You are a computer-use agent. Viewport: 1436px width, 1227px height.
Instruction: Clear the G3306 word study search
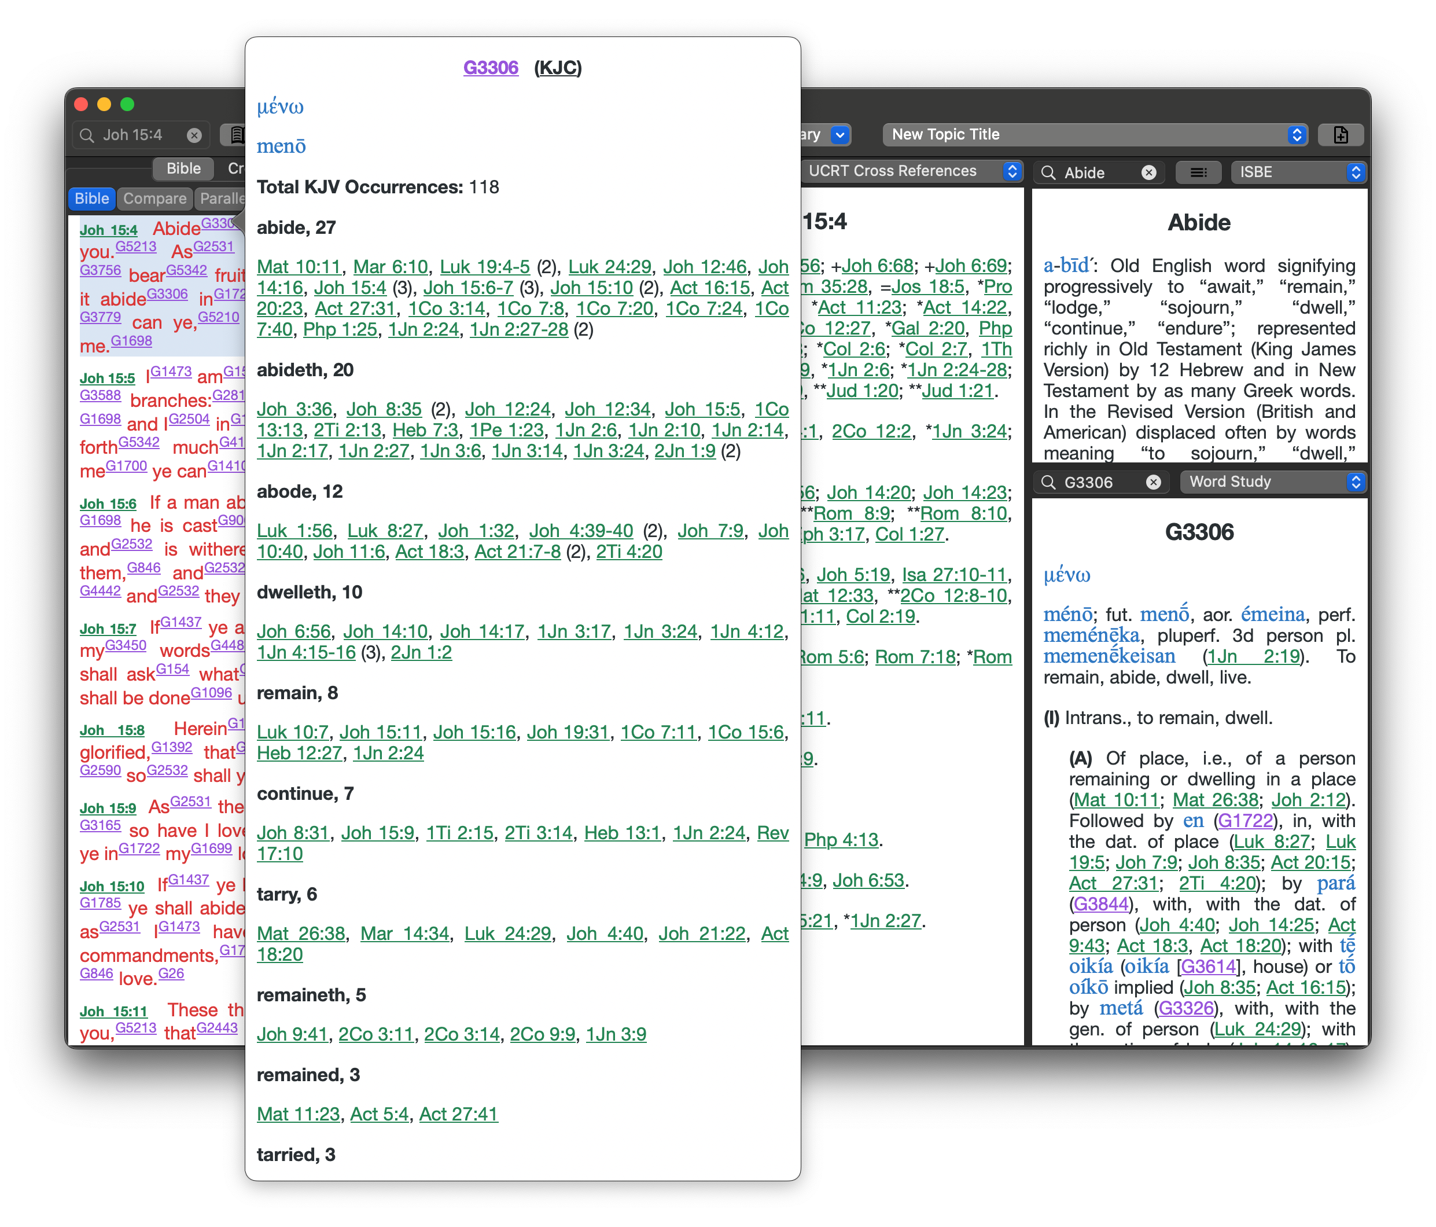[x=1153, y=483]
